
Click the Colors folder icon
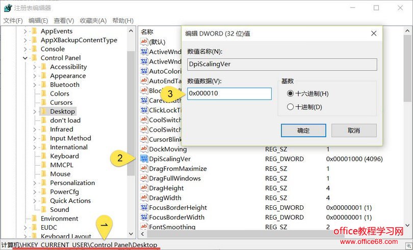click(x=44, y=93)
